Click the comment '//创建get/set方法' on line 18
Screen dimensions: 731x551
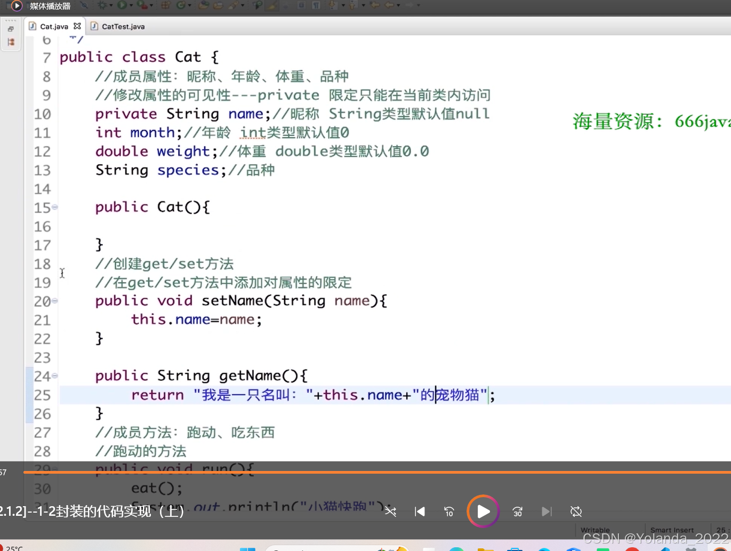pyautogui.click(x=164, y=264)
